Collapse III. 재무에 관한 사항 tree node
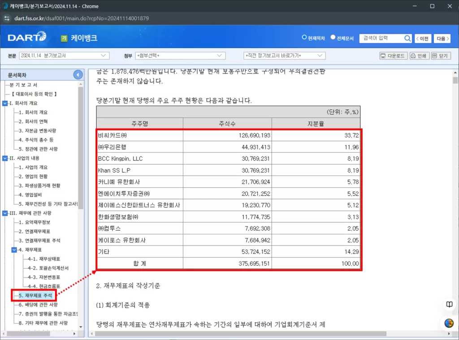 (x=5, y=213)
